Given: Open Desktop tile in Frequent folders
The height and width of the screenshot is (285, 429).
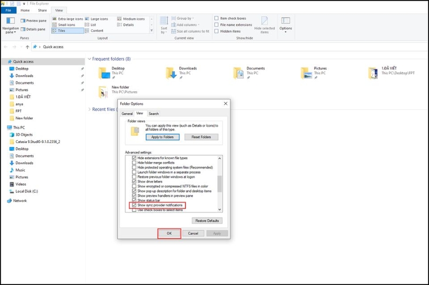Looking at the screenshot, I should tap(112, 73).
